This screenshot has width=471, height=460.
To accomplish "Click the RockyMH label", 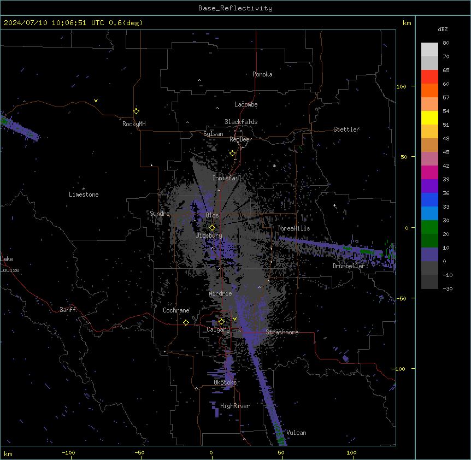I will tap(134, 124).
